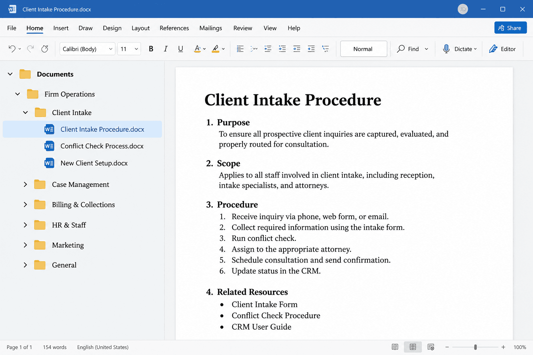Switch to the References tab
533x355 pixels.
[174, 28]
